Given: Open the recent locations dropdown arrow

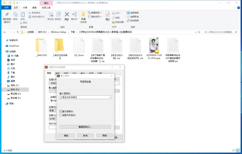Looking at the screenshot, I should pyautogui.click(x=14, y=32).
